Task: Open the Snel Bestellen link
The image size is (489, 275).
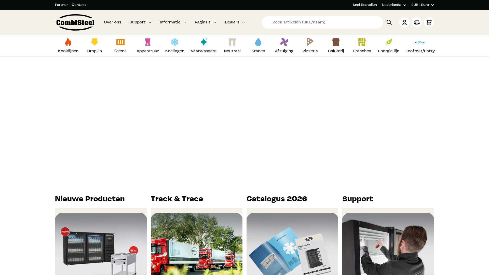Action: point(365,5)
